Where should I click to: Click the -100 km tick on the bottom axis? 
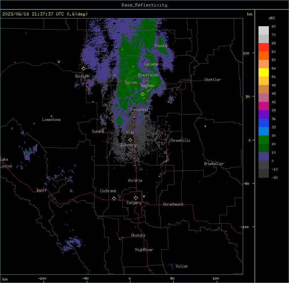tap(42, 278)
